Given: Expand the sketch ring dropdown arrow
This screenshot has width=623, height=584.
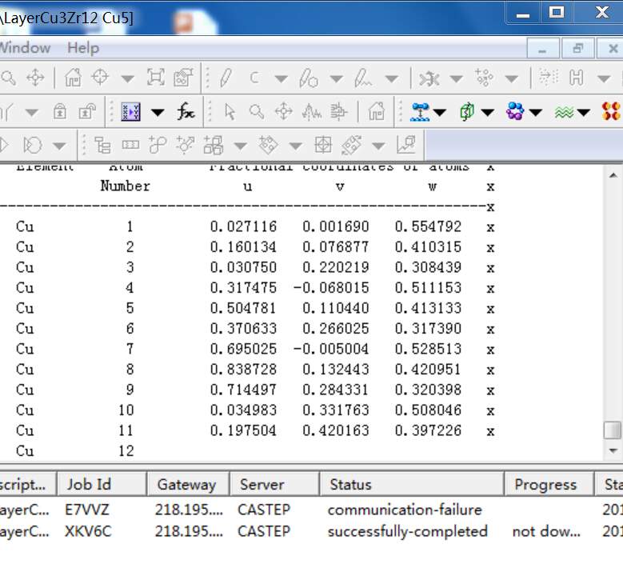Looking at the screenshot, I should point(336,78).
